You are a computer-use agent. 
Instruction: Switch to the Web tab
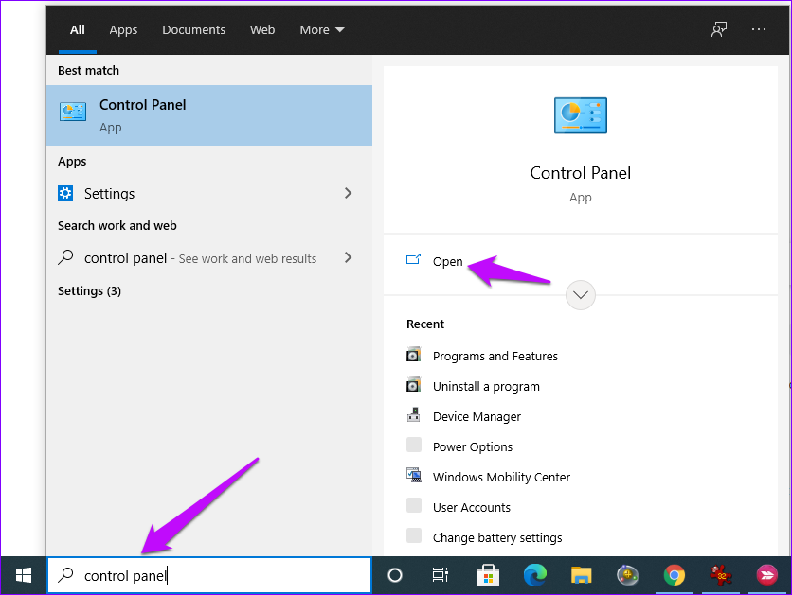tap(262, 29)
